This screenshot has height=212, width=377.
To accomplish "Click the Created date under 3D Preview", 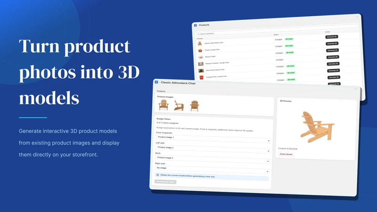I will tap(288, 148).
